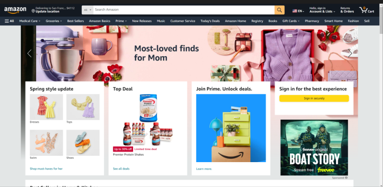Click the Amazon logo
Image resolution: width=383 pixels, height=187 pixels.
tap(15, 10)
